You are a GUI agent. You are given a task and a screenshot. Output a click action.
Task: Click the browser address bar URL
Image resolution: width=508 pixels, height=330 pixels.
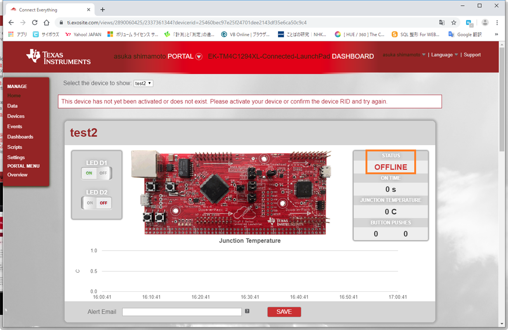[187, 23]
